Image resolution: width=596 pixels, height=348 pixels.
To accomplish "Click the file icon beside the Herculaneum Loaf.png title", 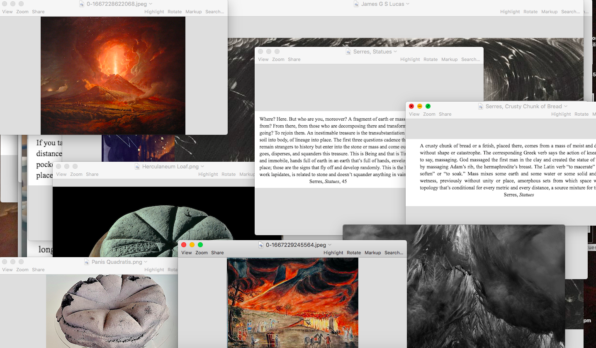I will [138, 166].
